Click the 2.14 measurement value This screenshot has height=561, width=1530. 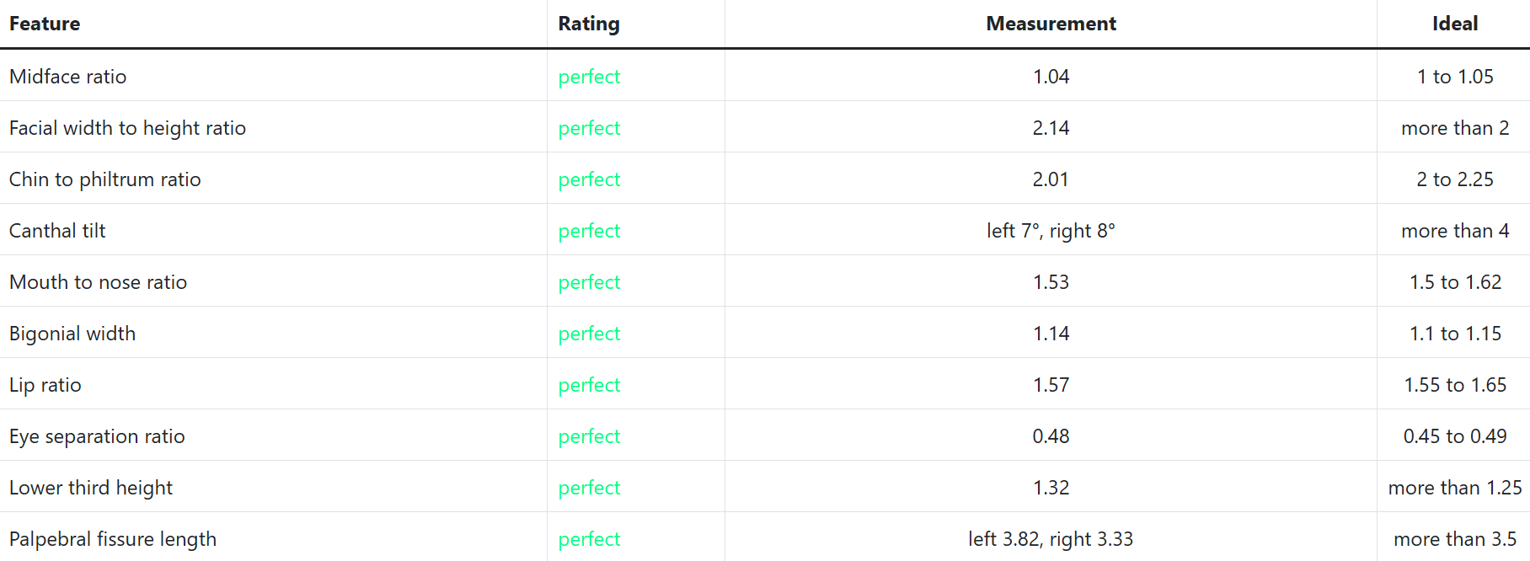point(1051,128)
